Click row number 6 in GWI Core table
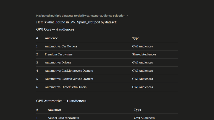Image resolution: width=214 pixels, height=120 pixels. [x=37, y=87]
